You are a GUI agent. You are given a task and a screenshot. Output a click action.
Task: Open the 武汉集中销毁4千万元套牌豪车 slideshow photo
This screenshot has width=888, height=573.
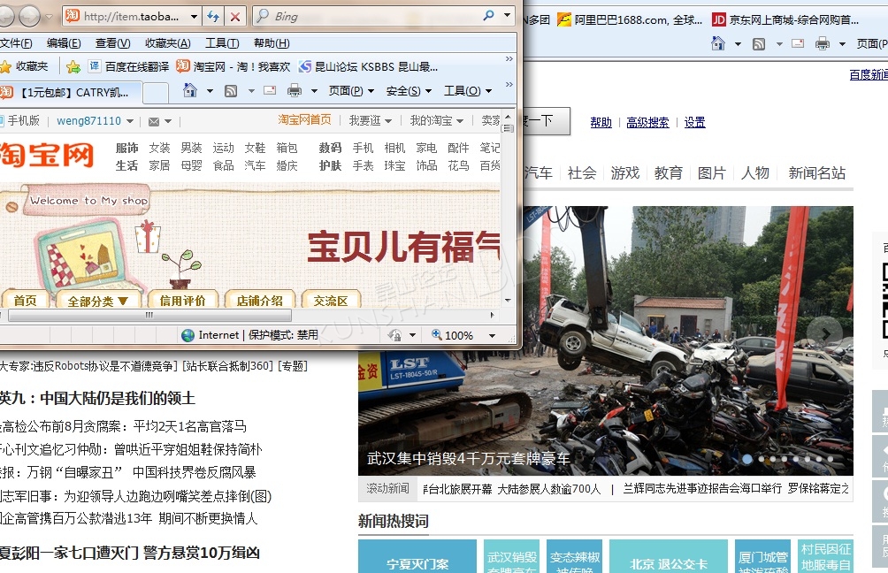[606, 340]
